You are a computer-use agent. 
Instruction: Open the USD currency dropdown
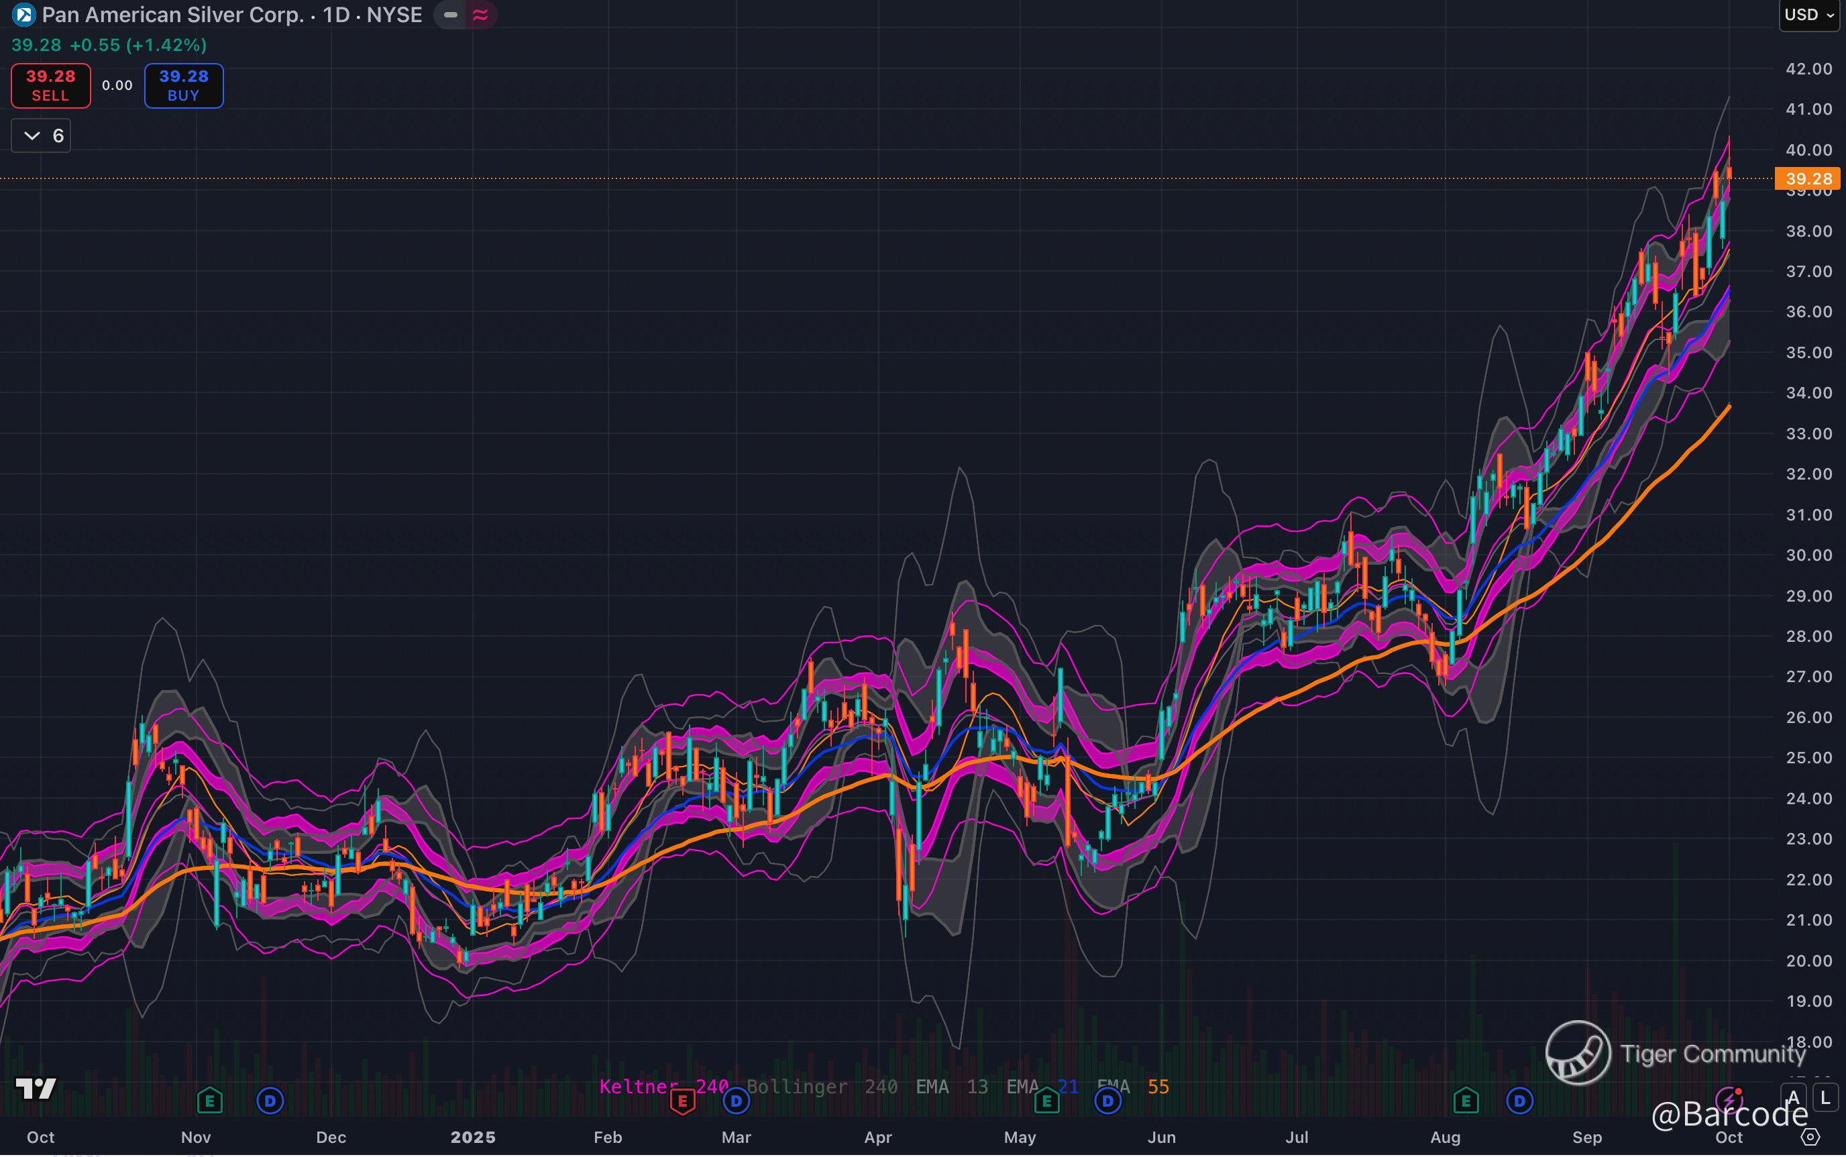[1808, 15]
